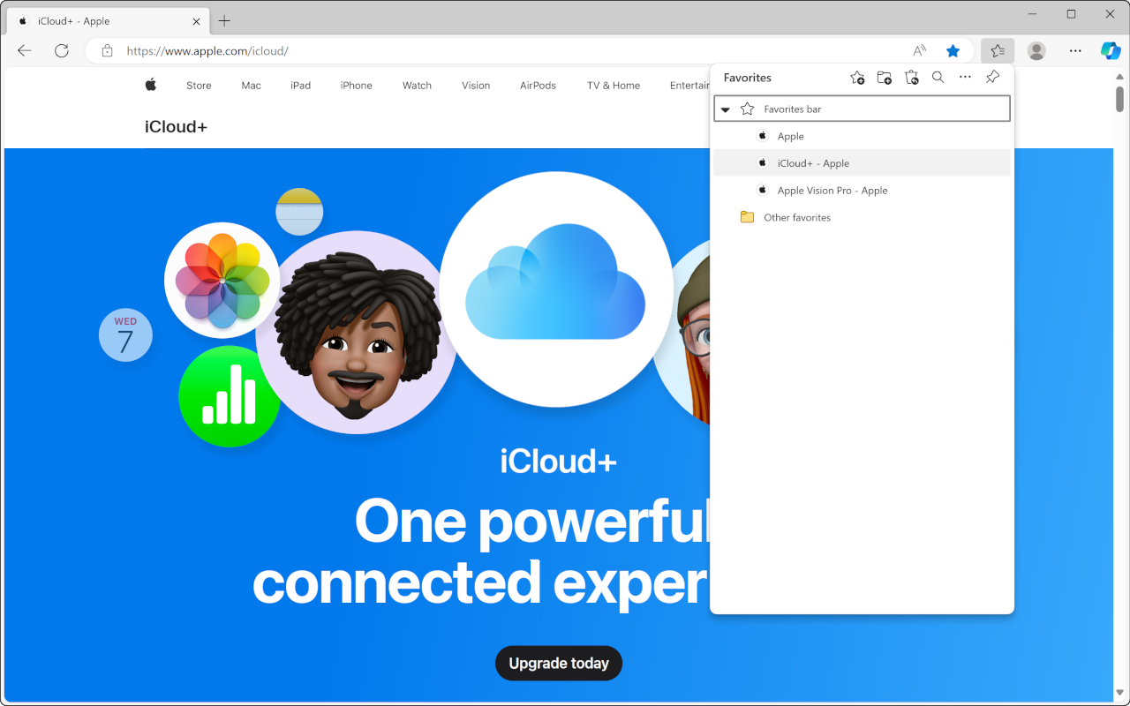Click the Photos app icon bubble
Screen dimensions: 1130x706
[x=222, y=280]
